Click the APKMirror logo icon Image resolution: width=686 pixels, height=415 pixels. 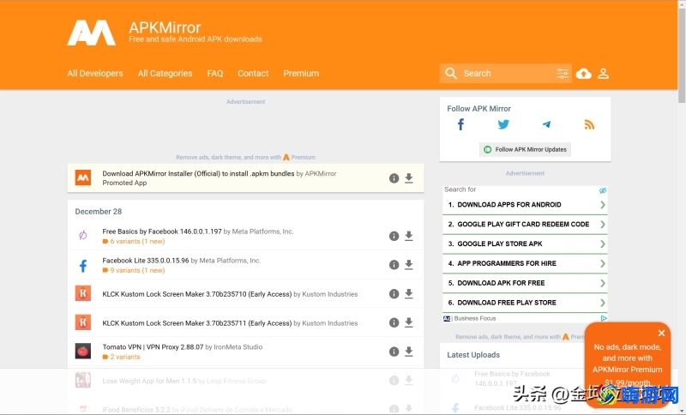(92, 33)
